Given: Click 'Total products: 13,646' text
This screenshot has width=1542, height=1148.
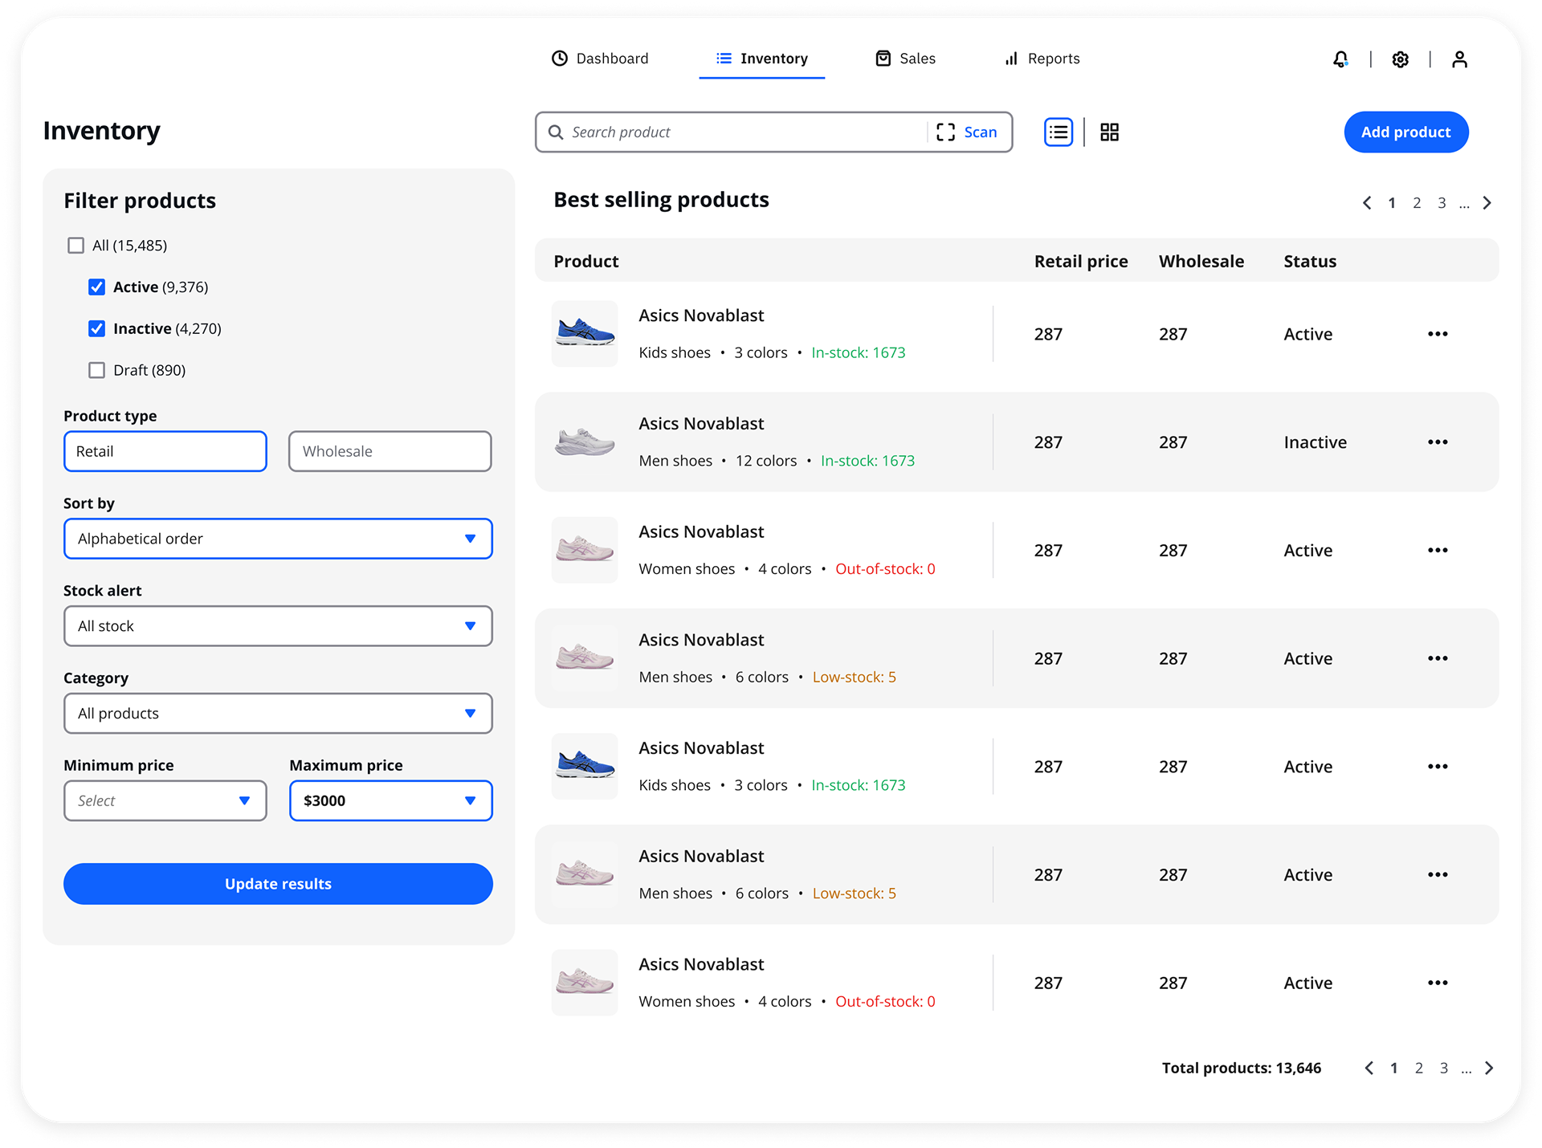Looking at the screenshot, I should tap(1242, 1068).
